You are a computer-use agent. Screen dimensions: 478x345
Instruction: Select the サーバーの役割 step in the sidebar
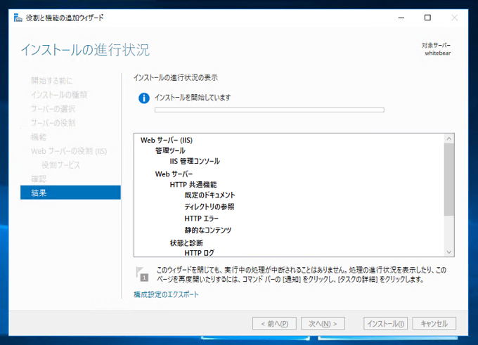coord(53,123)
